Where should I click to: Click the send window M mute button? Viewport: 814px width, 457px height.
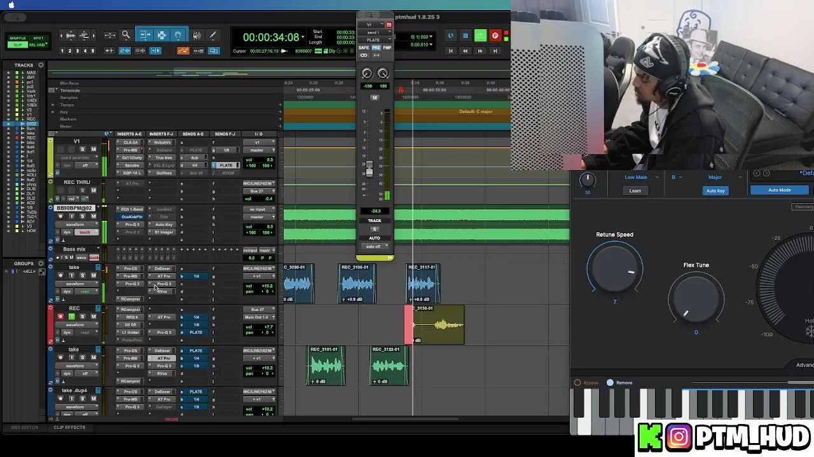[x=375, y=97]
